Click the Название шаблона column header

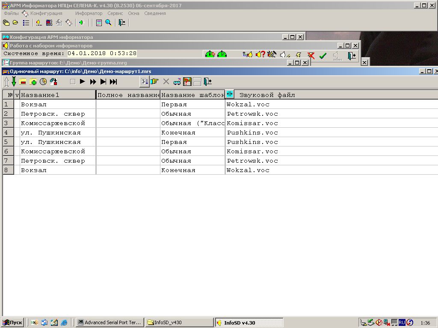193,95
